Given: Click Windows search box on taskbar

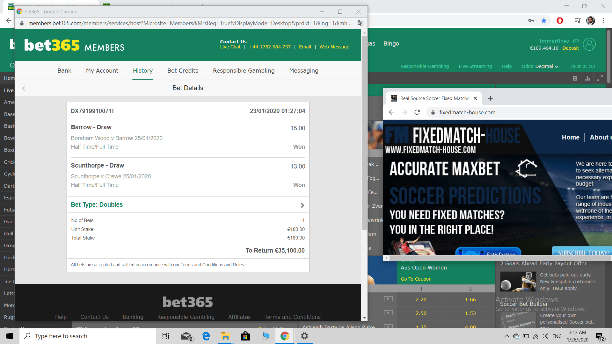Looking at the screenshot, I should coord(88,336).
